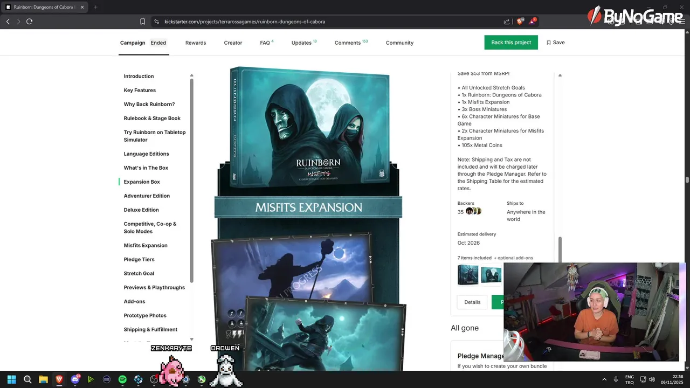Click the main page scrollbar
The image size is (690, 388).
(x=687, y=180)
